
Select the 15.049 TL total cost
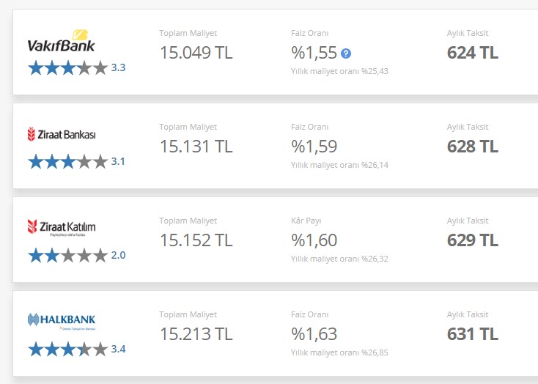(x=196, y=53)
